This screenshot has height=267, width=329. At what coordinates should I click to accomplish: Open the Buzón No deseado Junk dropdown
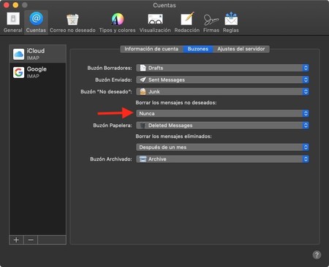click(222, 92)
